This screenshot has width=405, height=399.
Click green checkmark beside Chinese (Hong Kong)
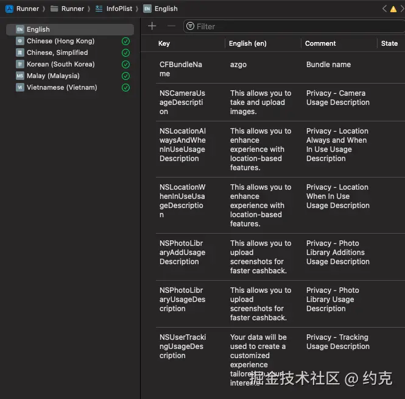(126, 41)
